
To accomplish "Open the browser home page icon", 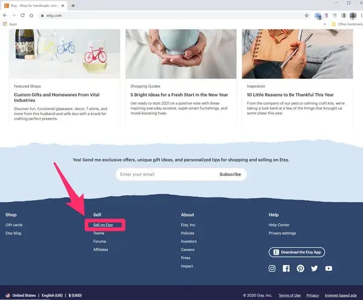I will [31, 16].
